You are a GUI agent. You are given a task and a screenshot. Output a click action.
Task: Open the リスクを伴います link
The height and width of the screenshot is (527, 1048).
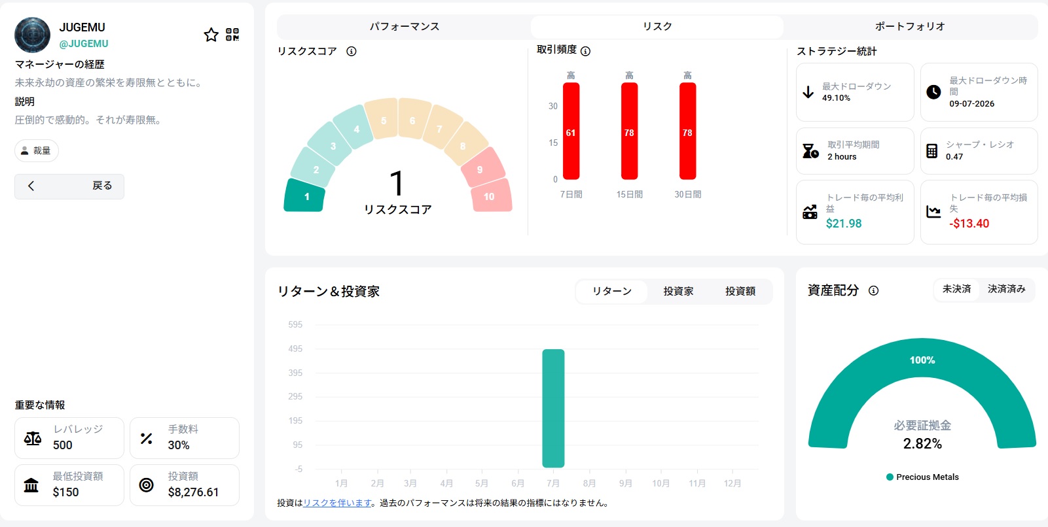click(x=338, y=503)
